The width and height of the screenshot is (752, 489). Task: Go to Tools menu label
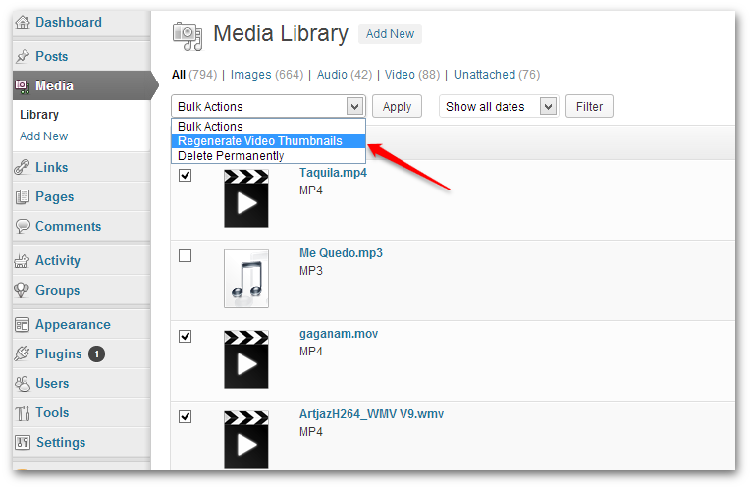tap(52, 412)
